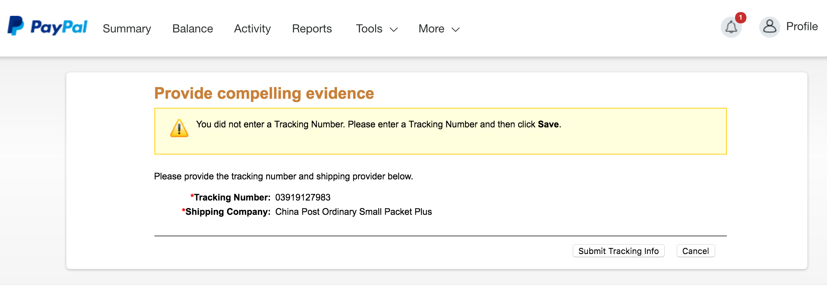The height and width of the screenshot is (300, 827).
Task: Click the PayPal wordmark
Action: click(59, 27)
